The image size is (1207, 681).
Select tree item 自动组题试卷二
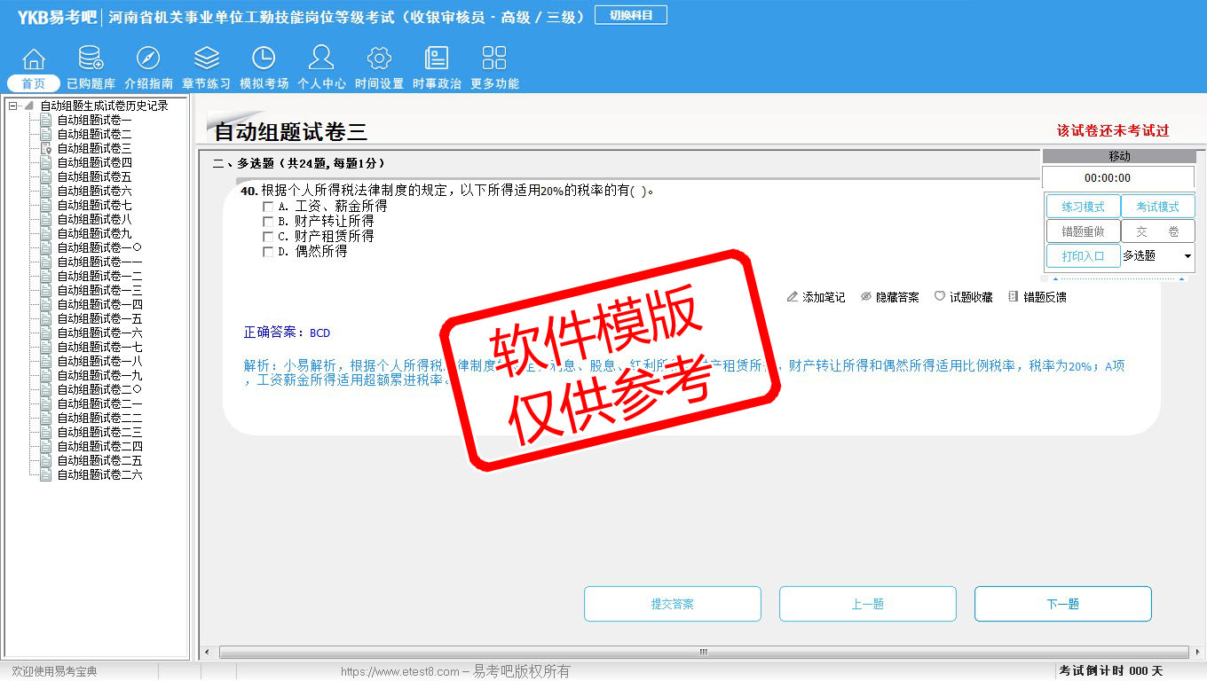pyautogui.click(x=95, y=134)
